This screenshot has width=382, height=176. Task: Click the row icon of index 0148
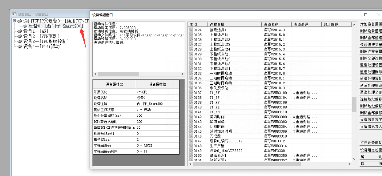191,146
